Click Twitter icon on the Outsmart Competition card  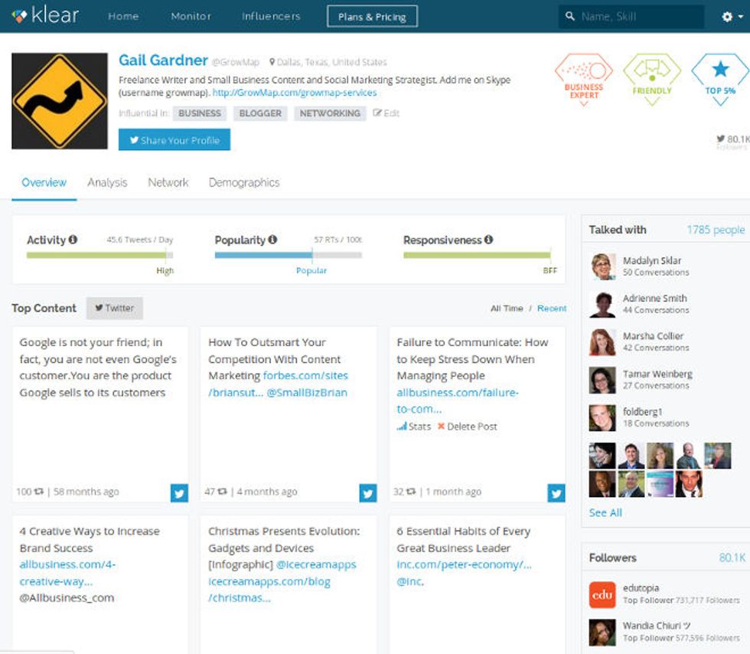[x=368, y=492]
